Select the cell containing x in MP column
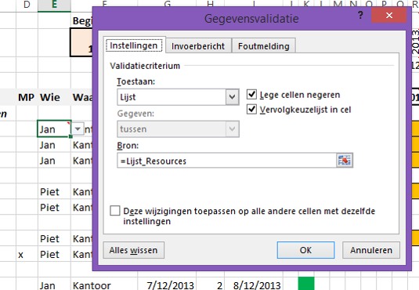This screenshot has width=419, height=290. click(x=27, y=254)
